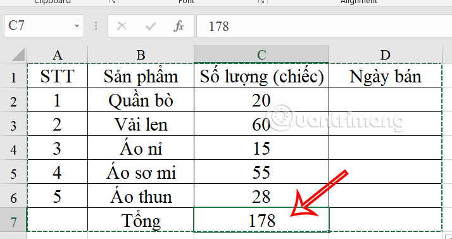Select STT cell with value 2

coord(58,124)
